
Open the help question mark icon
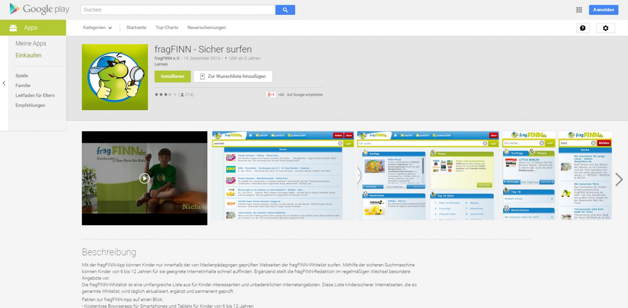(x=583, y=28)
